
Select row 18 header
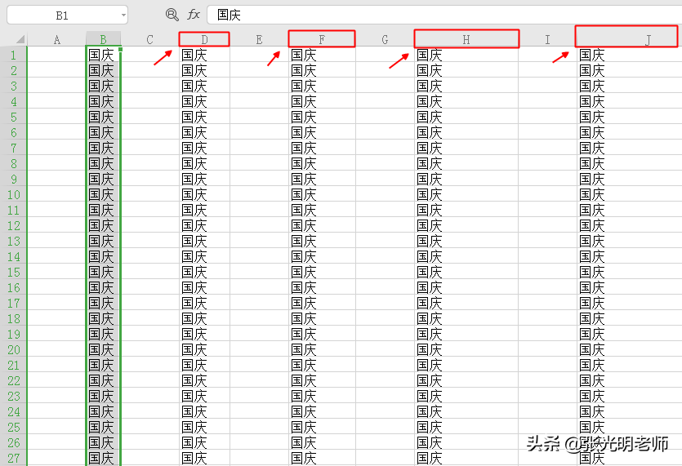[x=14, y=318]
